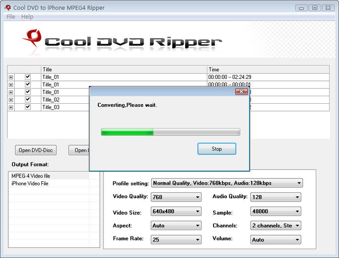Uncheck the Title_03 checkbox
This screenshot has height=258, width=339.
(28, 107)
